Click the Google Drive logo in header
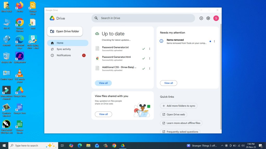This screenshot has height=149, width=266. click(52, 18)
